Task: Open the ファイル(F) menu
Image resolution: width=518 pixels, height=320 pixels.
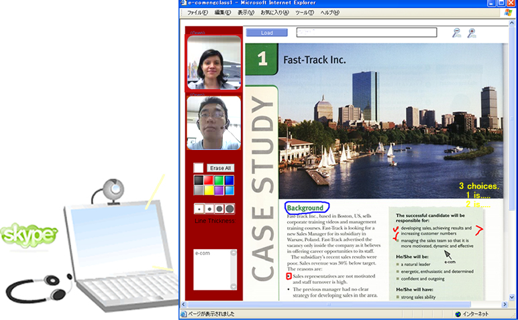Action: point(197,13)
